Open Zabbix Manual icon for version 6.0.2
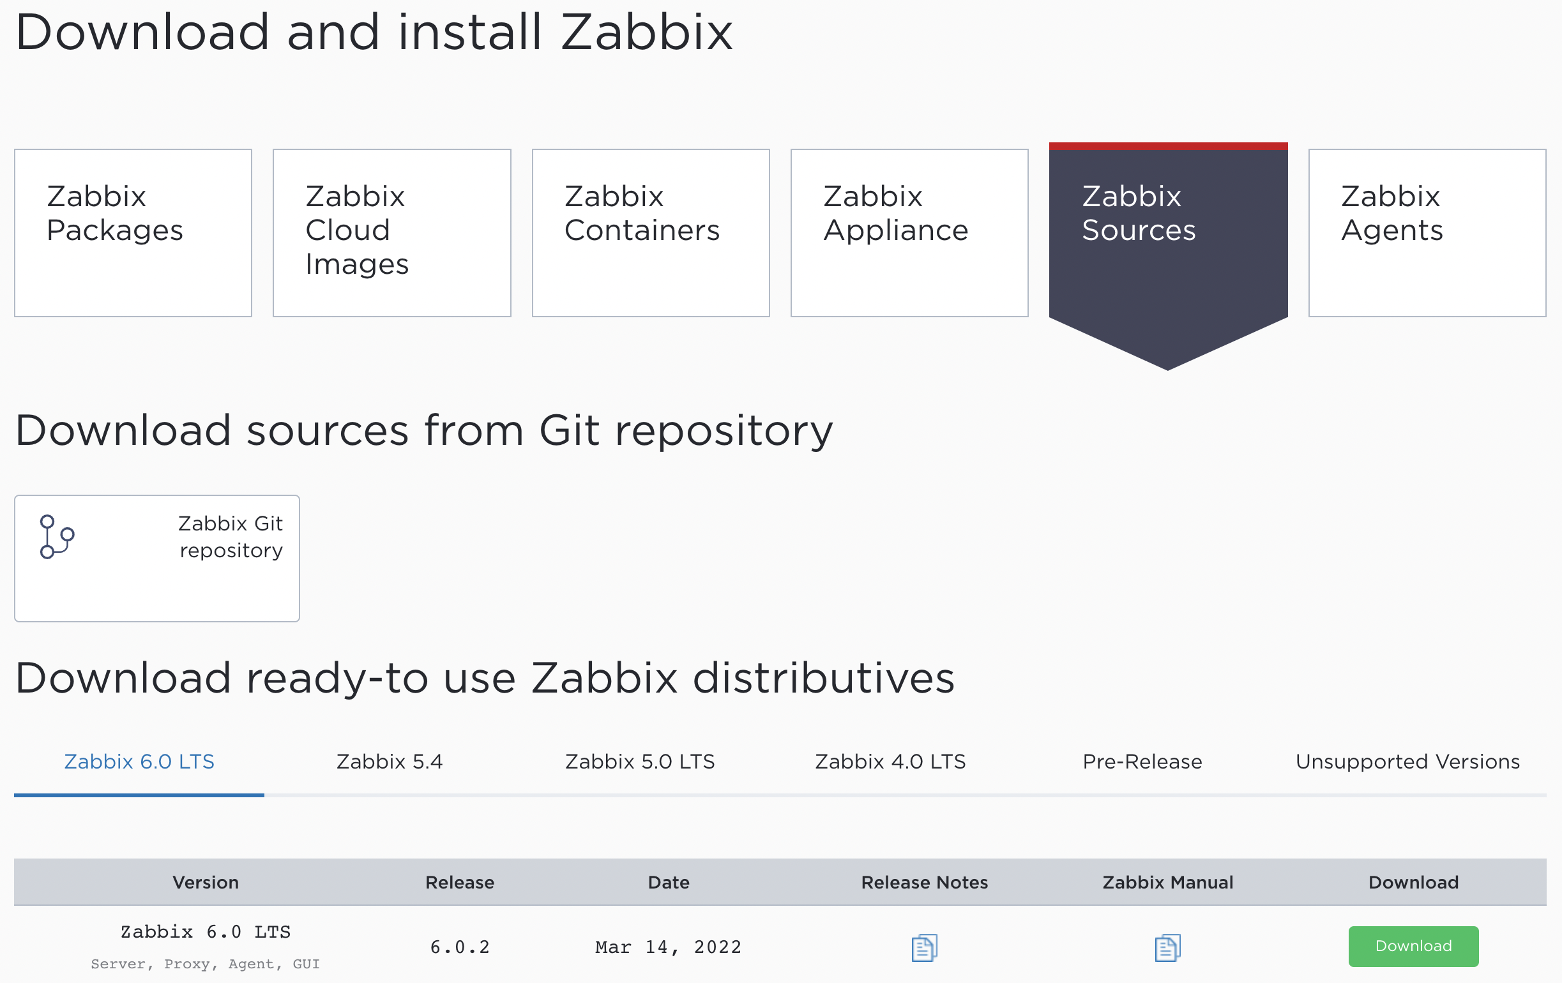The width and height of the screenshot is (1562, 983). click(x=1167, y=947)
